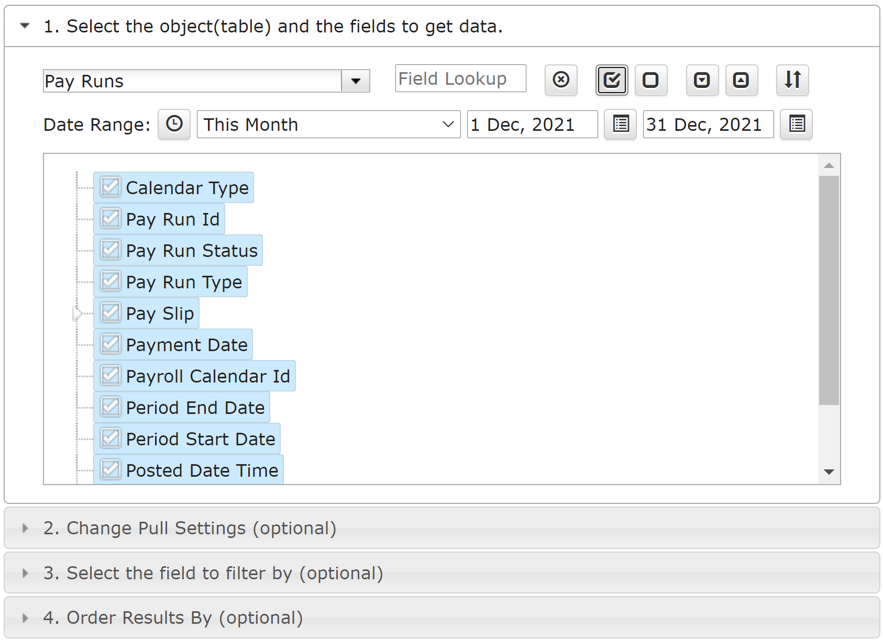Open the calendar picker for 31 Dec, 2021
Image resolution: width=883 pixels, height=640 pixels.
796,125
